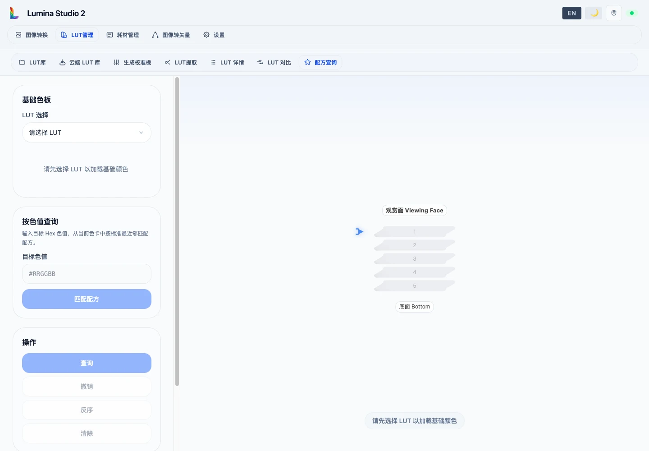The image size is (649, 451).
Task: Click the Lumina Studio logo icon
Action: pos(14,13)
